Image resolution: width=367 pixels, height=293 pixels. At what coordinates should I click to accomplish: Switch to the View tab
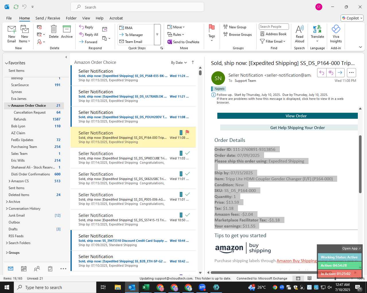click(x=86, y=18)
